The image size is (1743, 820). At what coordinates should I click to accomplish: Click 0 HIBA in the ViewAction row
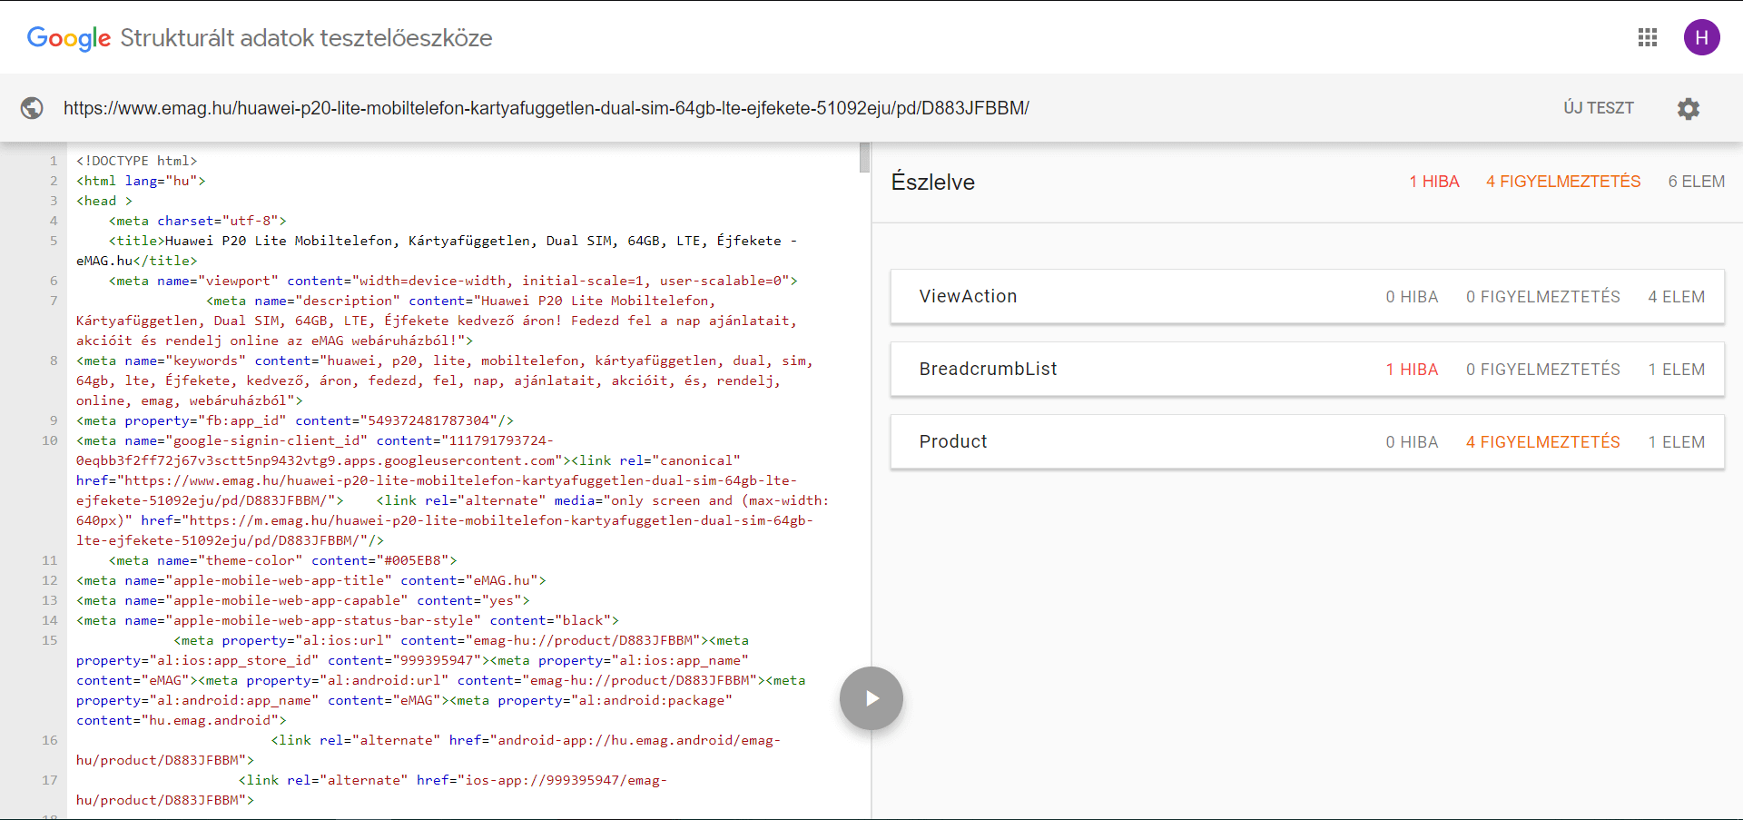(1412, 297)
